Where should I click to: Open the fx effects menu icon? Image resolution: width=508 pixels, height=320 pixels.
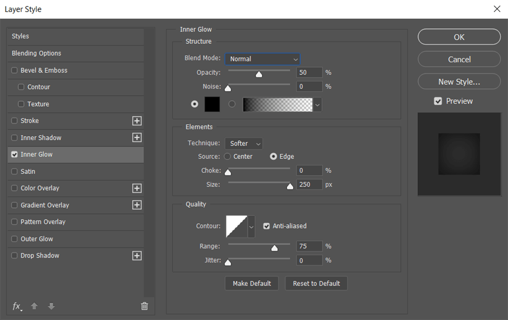tap(17, 306)
